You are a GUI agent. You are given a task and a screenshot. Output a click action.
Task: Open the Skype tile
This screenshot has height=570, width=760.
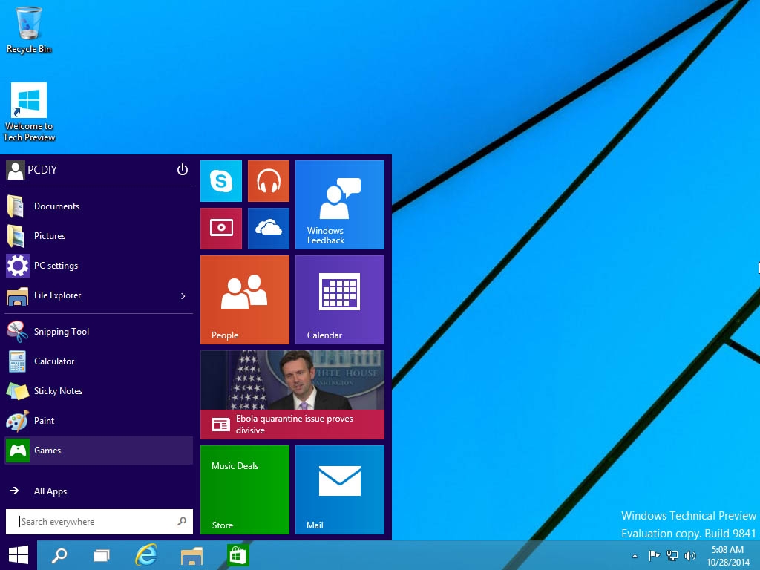[221, 181]
